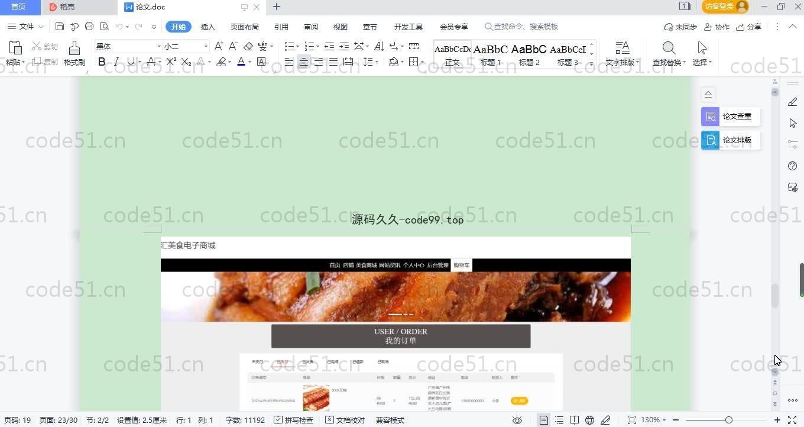The width and height of the screenshot is (804, 427).
Task: Toggle spell check (拼写检查) in status bar
Action: pyautogui.click(x=294, y=420)
